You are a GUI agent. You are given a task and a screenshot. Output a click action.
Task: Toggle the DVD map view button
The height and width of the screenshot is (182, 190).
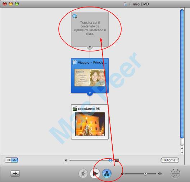(107, 173)
